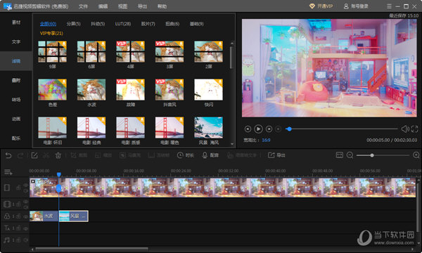Image resolution: width=422 pixels, height=253 pixels.
Task: Toggle visibility eye on text track
Action: [25, 228]
